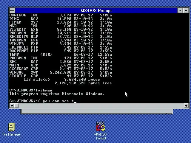Image resolution: width=191 pixels, height=143 pixels.
Task: Click the horizontal scrollbar right arrow
Action: click(186, 105)
